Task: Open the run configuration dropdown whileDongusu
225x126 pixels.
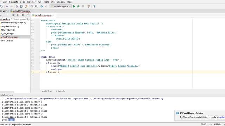Action: 61,6
